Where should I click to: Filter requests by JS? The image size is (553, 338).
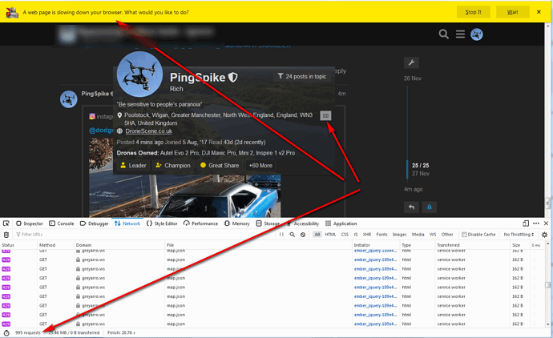click(356, 235)
